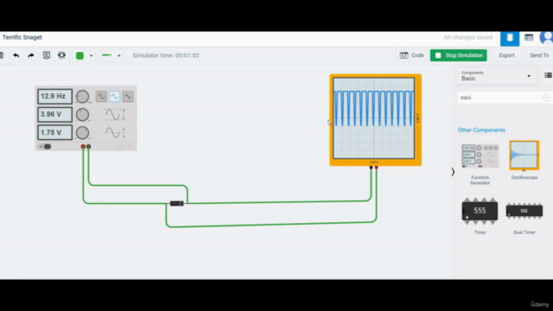The width and height of the screenshot is (553, 311).
Task: Select the 555 Timer component
Action: click(480, 215)
